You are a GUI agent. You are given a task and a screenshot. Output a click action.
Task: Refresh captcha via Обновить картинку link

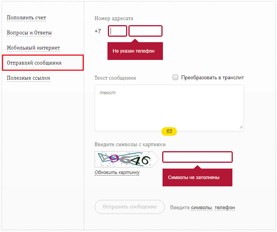[117, 172]
